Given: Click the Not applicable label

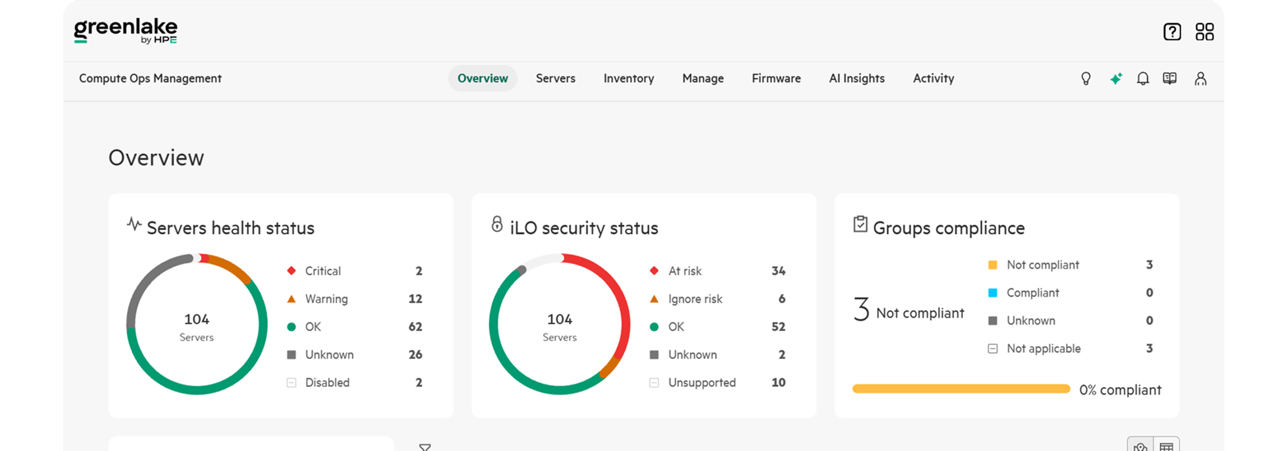Looking at the screenshot, I should coord(1044,349).
